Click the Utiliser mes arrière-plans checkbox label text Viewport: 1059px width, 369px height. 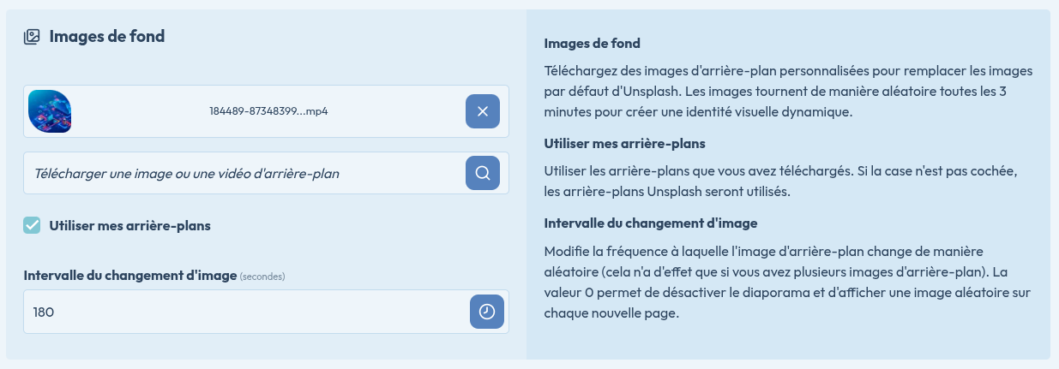(x=130, y=226)
